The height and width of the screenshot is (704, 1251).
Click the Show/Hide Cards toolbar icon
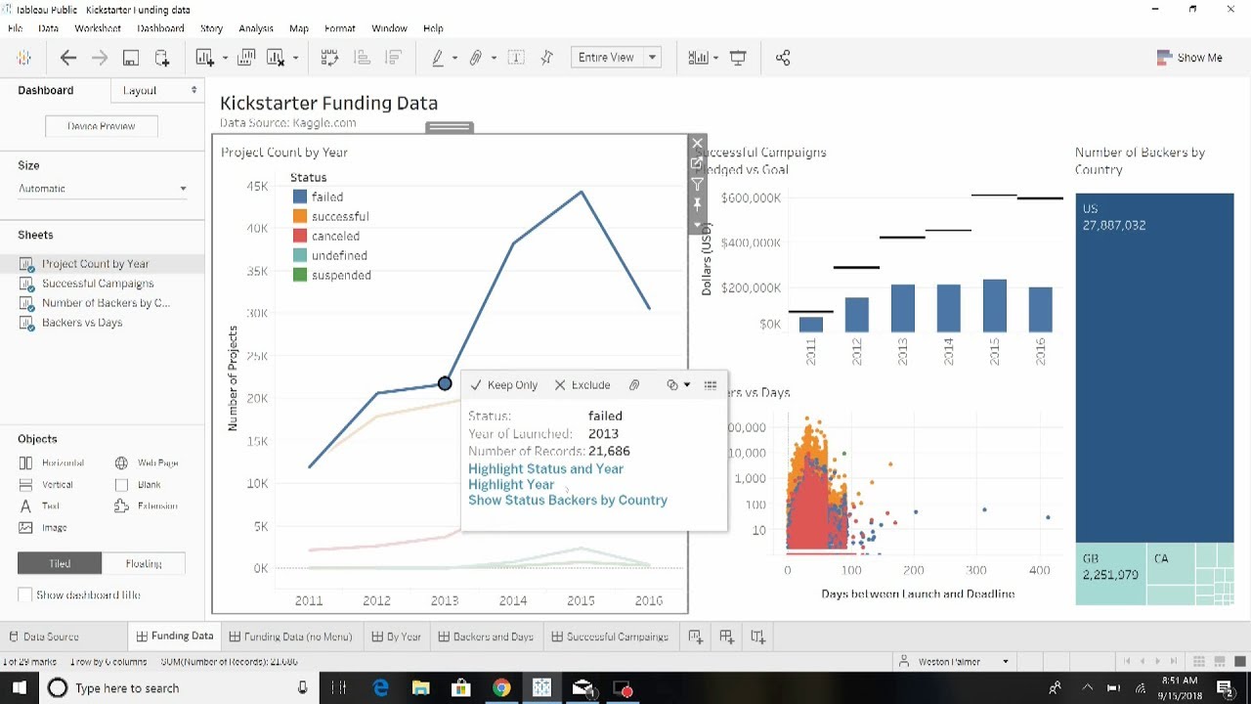[x=698, y=58]
